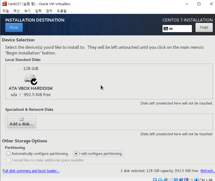
Task: Click the Refresh... link
Action: click(208, 171)
